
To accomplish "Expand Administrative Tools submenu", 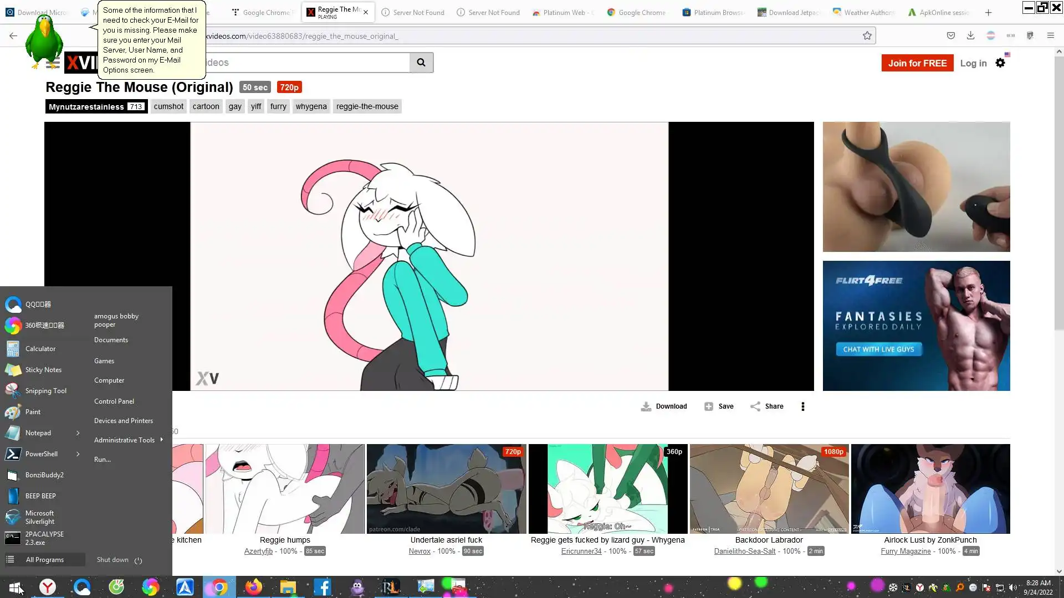I will (x=161, y=440).
